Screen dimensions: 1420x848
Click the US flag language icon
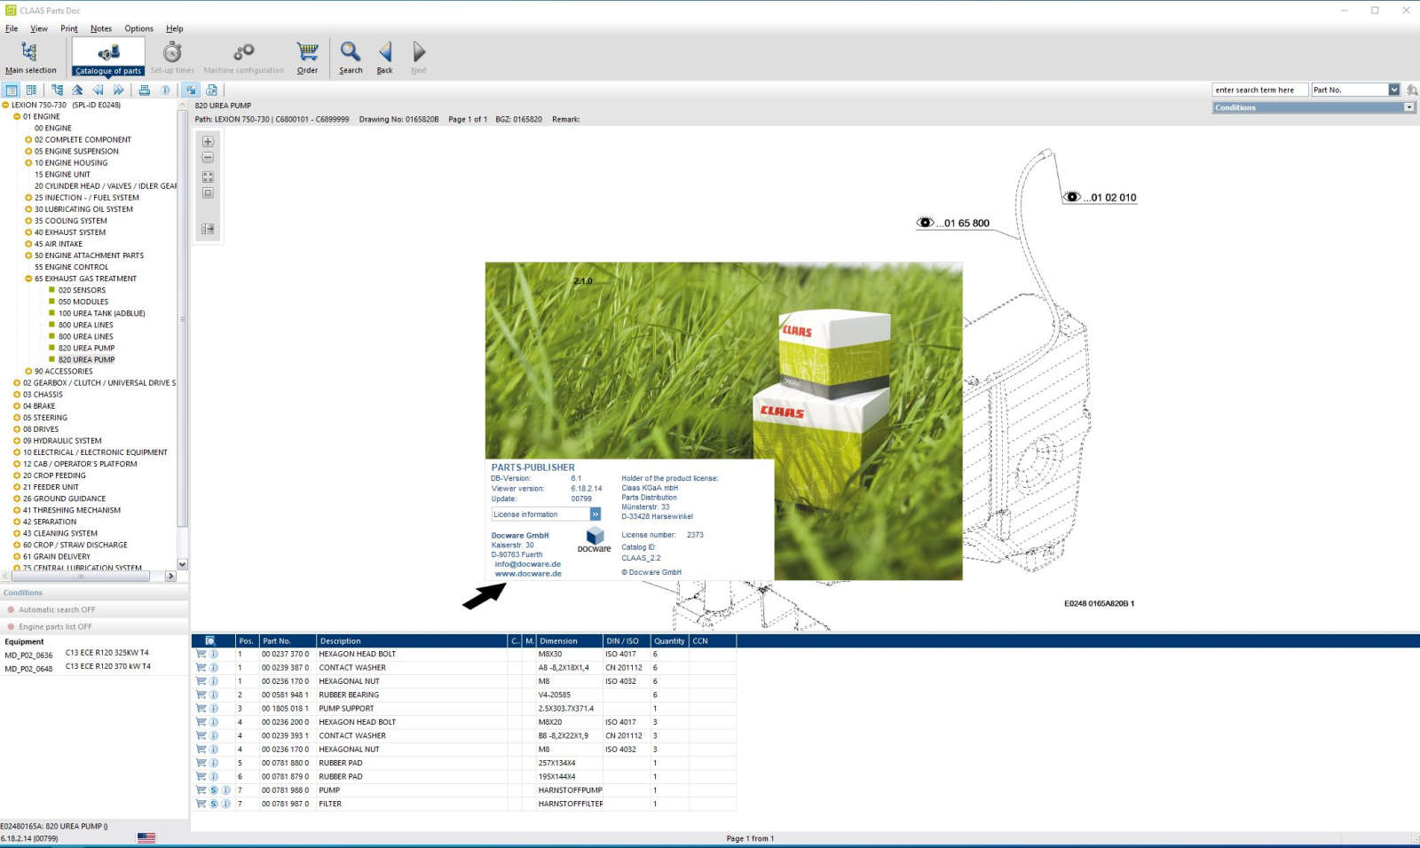tap(146, 837)
